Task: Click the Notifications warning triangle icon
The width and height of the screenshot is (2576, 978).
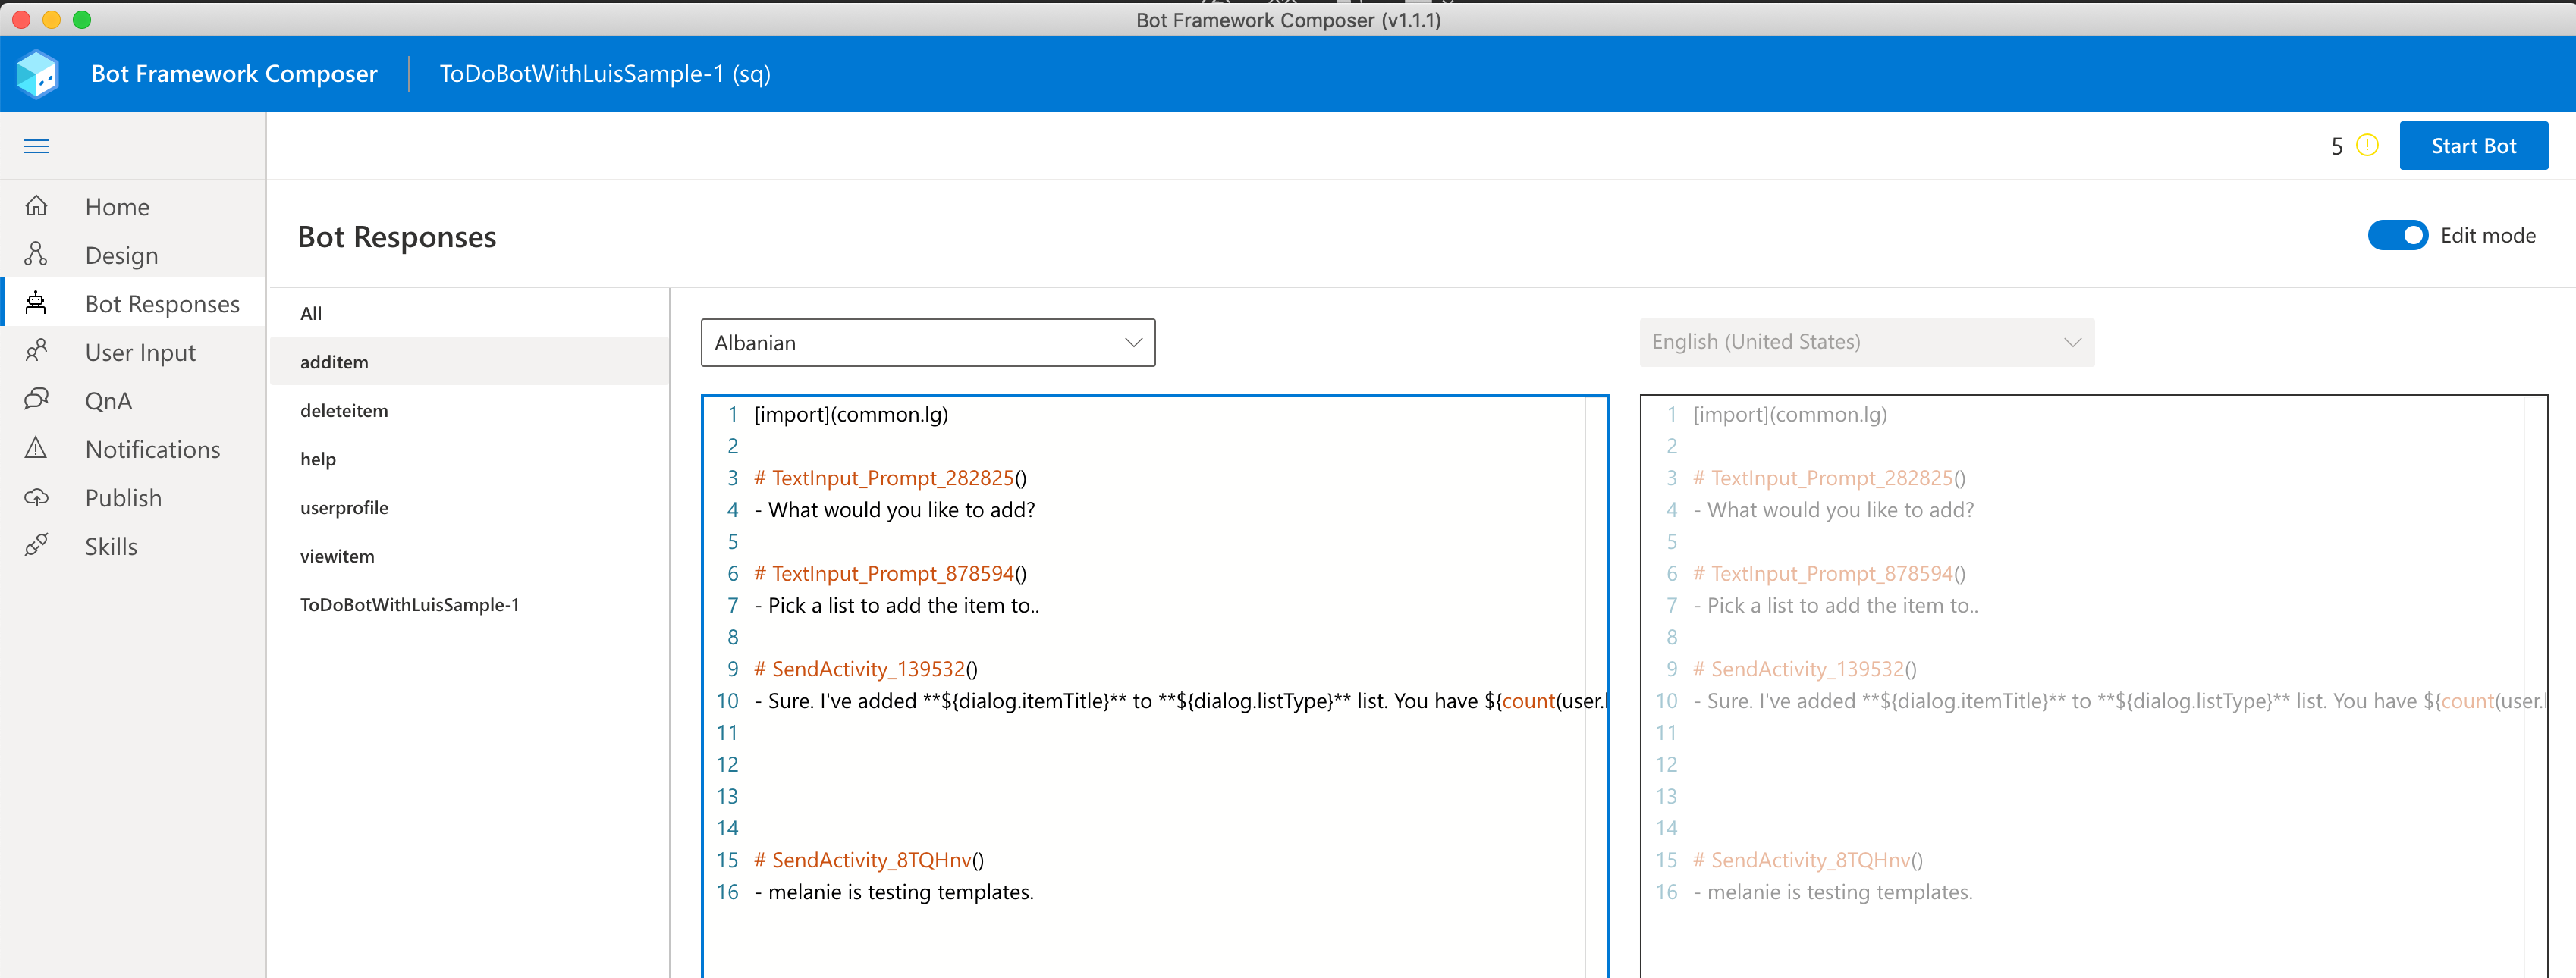Action: [x=36, y=449]
